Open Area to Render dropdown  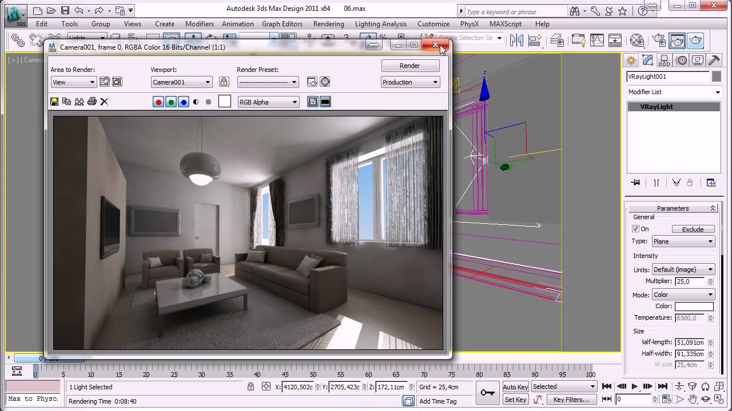click(73, 82)
